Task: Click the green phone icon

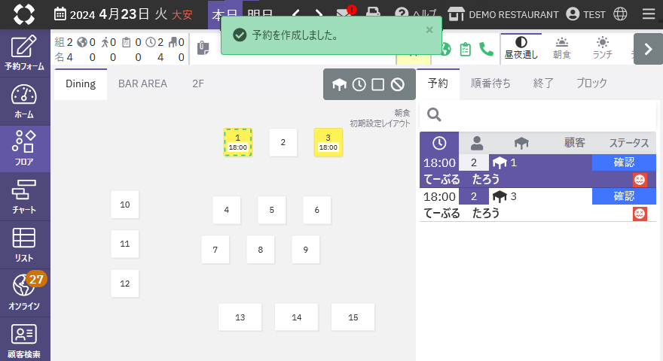Action: pyautogui.click(x=486, y=49)
